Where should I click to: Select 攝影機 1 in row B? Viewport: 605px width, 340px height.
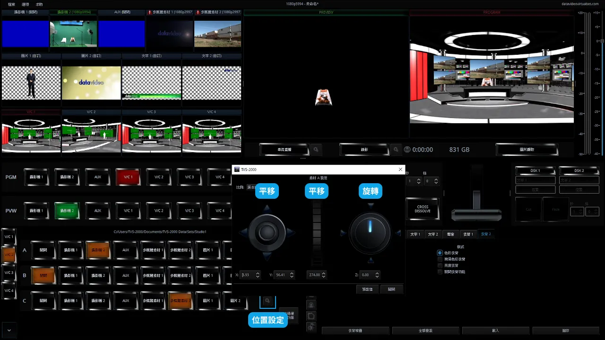coord(70,276)
